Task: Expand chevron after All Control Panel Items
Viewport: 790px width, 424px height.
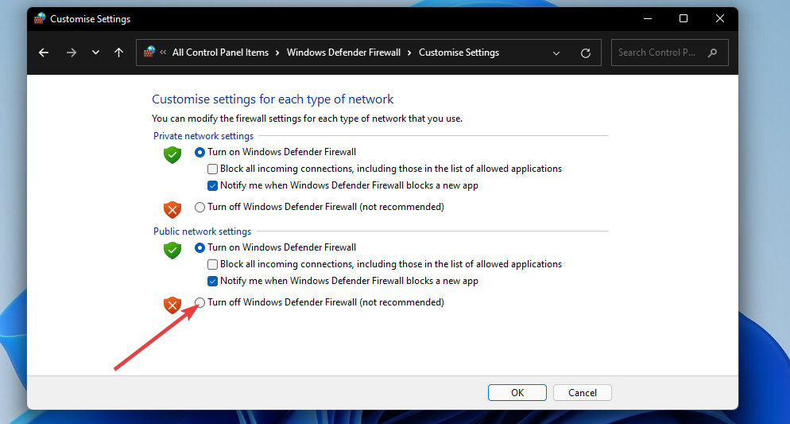Action: (277, 53)
